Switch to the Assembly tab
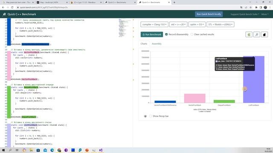The image size is (273, 153). click(x=157, y=44)
